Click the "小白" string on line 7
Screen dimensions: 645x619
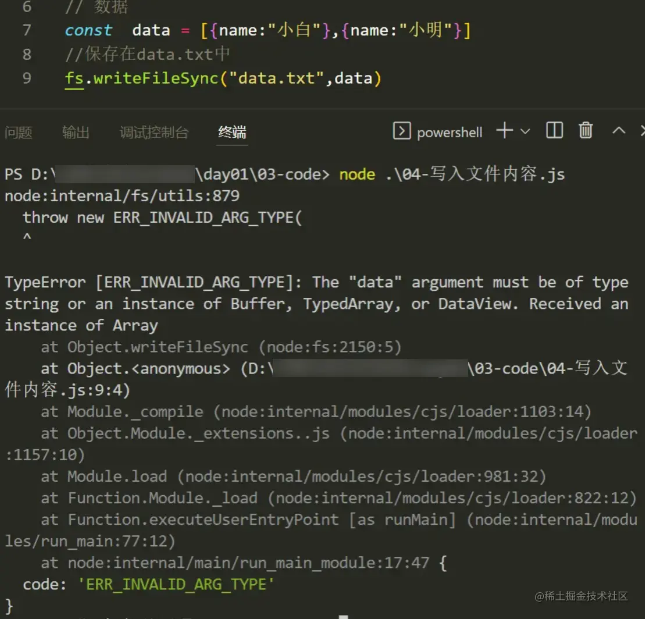tap(294, 30)
